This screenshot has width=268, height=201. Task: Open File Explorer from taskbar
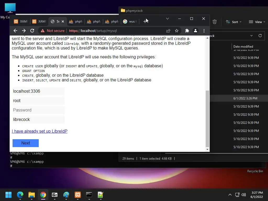pos(32,195)
